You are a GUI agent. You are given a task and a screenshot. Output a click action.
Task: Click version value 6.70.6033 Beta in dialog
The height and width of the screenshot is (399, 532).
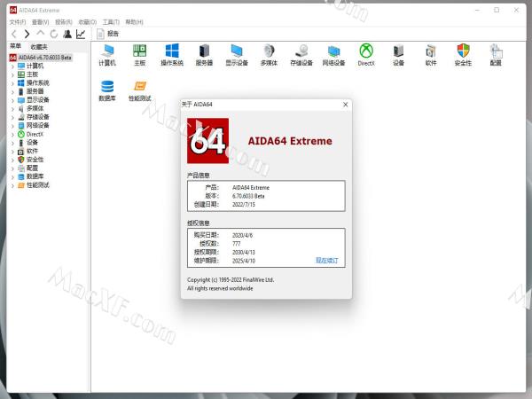click(248, 196)
